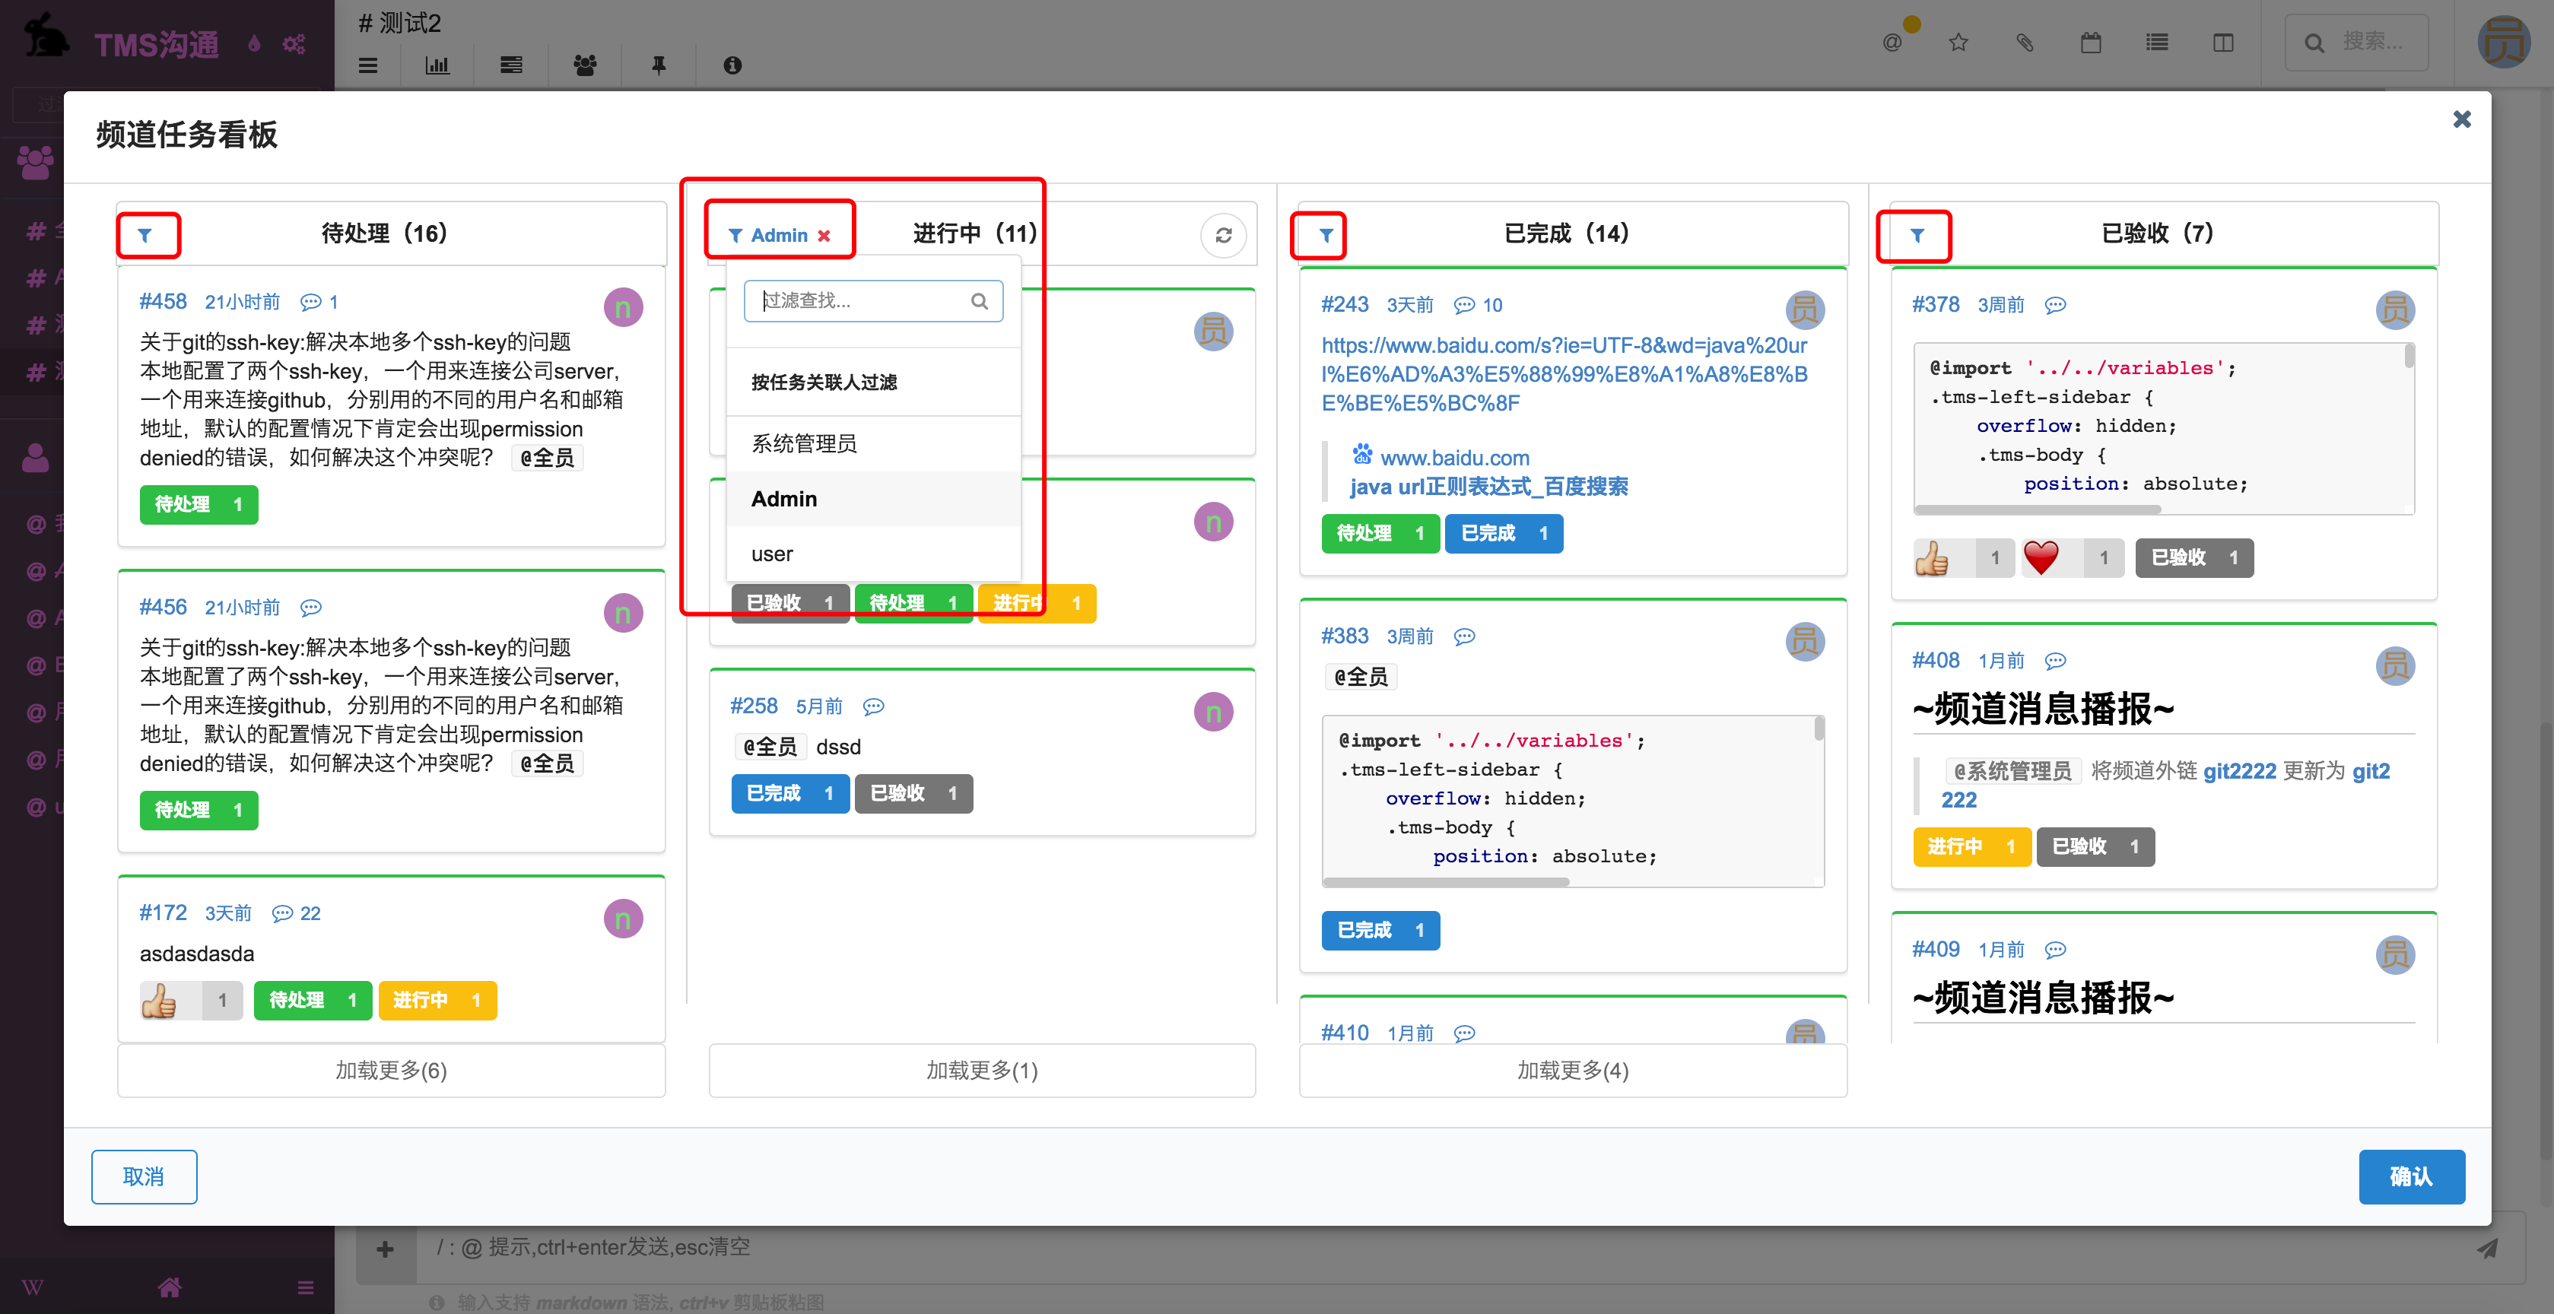Screen dimensions: 2554x1314
Task: Click 待处理 label on task #458
Action: pos(199,504)
